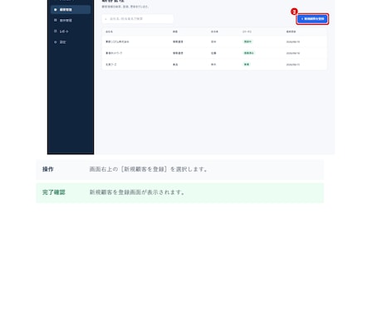This screenshot has height=315, width=382.
Task: Click the magnifier icon in search box
Action: point(105,19)
